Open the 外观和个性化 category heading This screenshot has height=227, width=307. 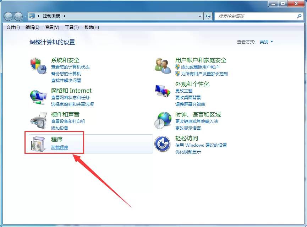[x=192, y=84]
